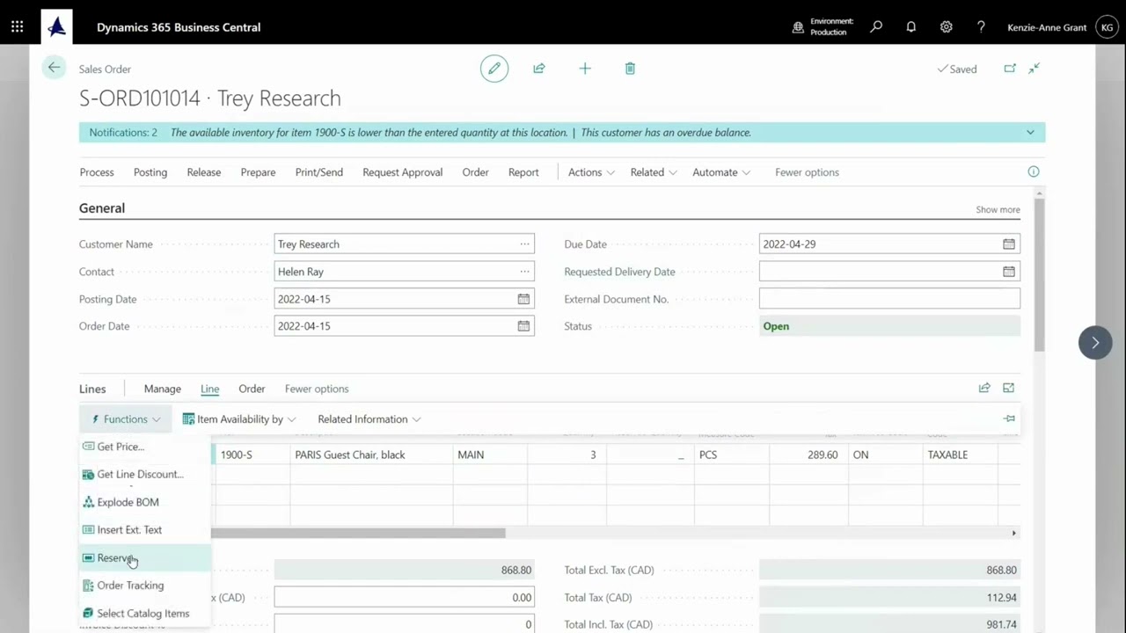1126x633 pixels.
Task: Select Get Price menu item
Action: [145, 447]
